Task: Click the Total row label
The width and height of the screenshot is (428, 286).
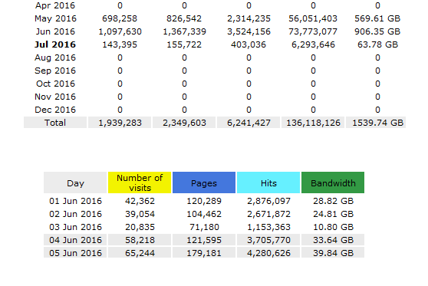Action: point(55,123)
